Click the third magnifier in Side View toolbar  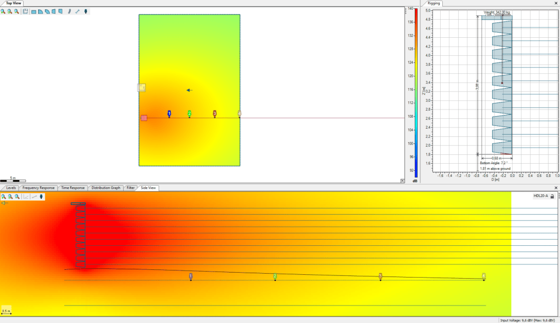[17, 196]
